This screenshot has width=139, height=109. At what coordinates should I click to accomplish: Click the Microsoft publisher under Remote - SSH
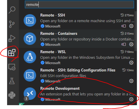(x=53, y=26)
